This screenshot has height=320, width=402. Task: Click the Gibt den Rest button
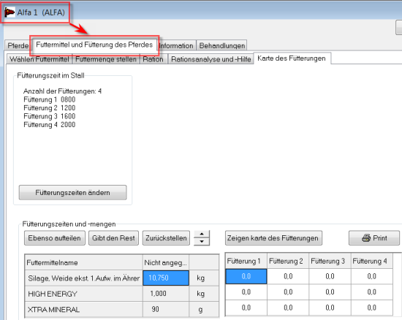113,238
